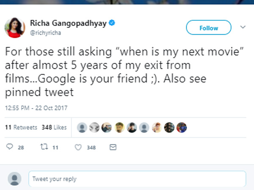Click the first liker avatar
The height and width of the screenshot is (190, 254).
click(83, 127)
